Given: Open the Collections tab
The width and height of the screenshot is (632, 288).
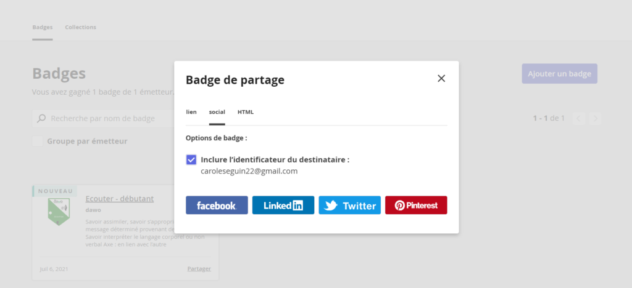Looking at the screenshot, I should click(x=81, y=27).
